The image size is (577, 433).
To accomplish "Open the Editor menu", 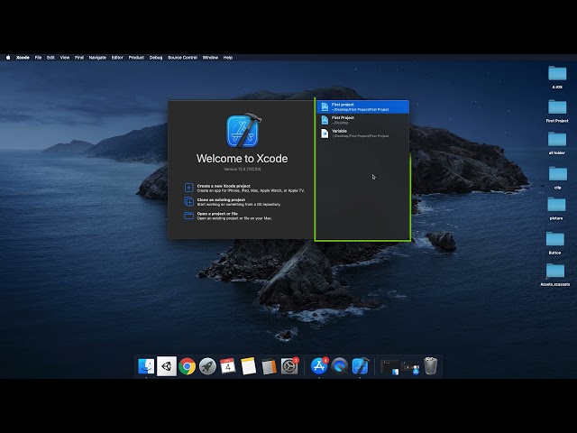I will tap(117, 58).
